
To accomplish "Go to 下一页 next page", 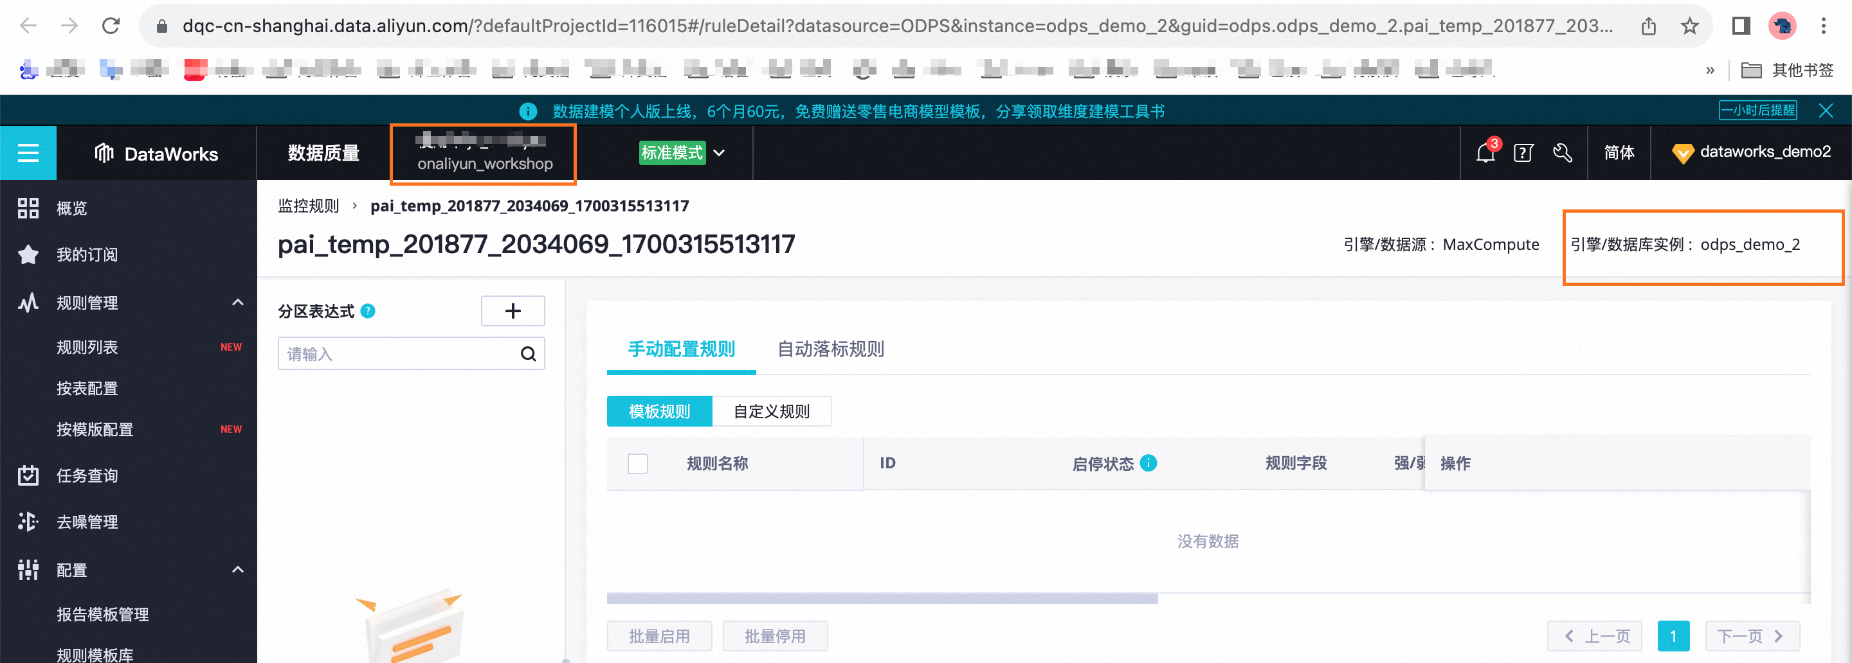I will point(1752,637).
